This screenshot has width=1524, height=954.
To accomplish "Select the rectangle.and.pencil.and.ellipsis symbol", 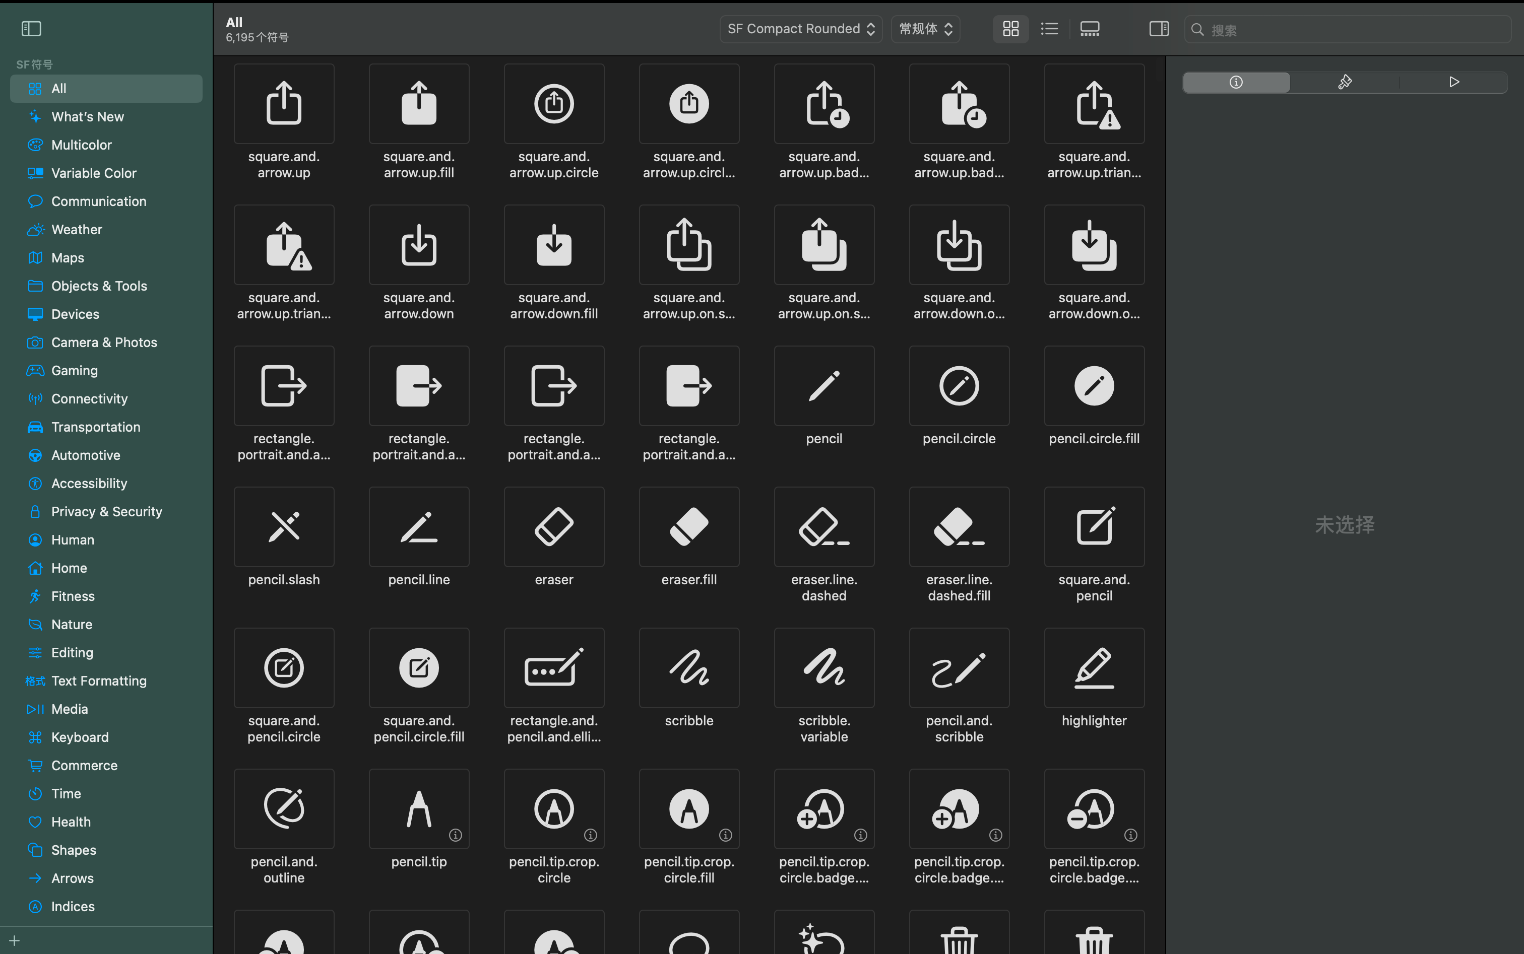I will pyautogui.click(x=554, y=667).
